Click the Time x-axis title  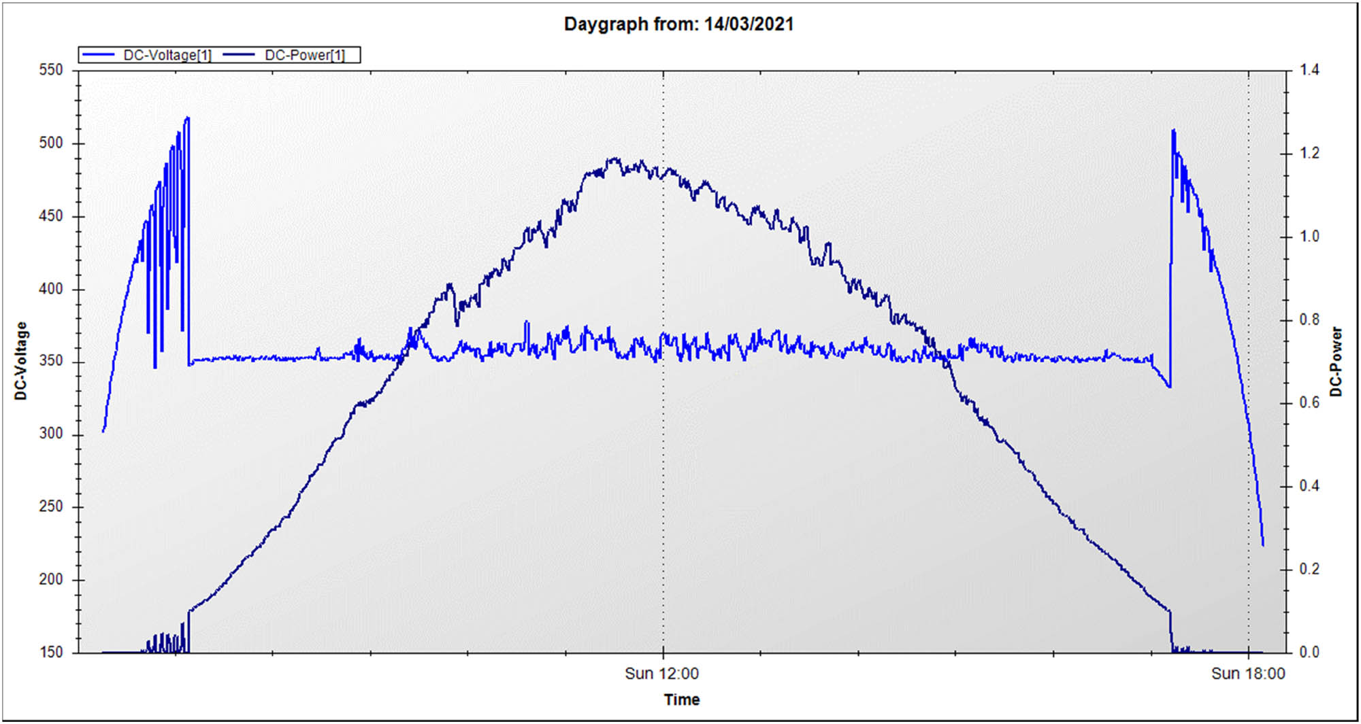pos(682,700)
